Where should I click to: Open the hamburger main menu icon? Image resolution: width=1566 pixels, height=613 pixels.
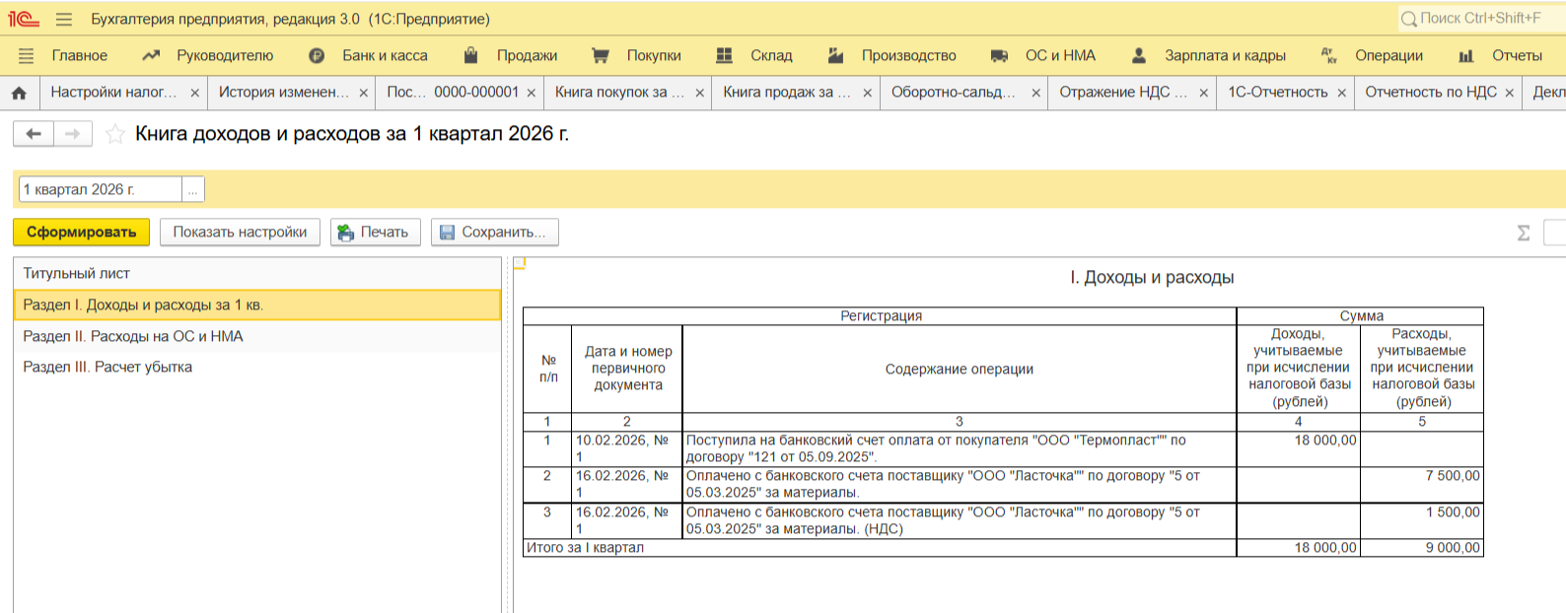(x=64, y=19)
